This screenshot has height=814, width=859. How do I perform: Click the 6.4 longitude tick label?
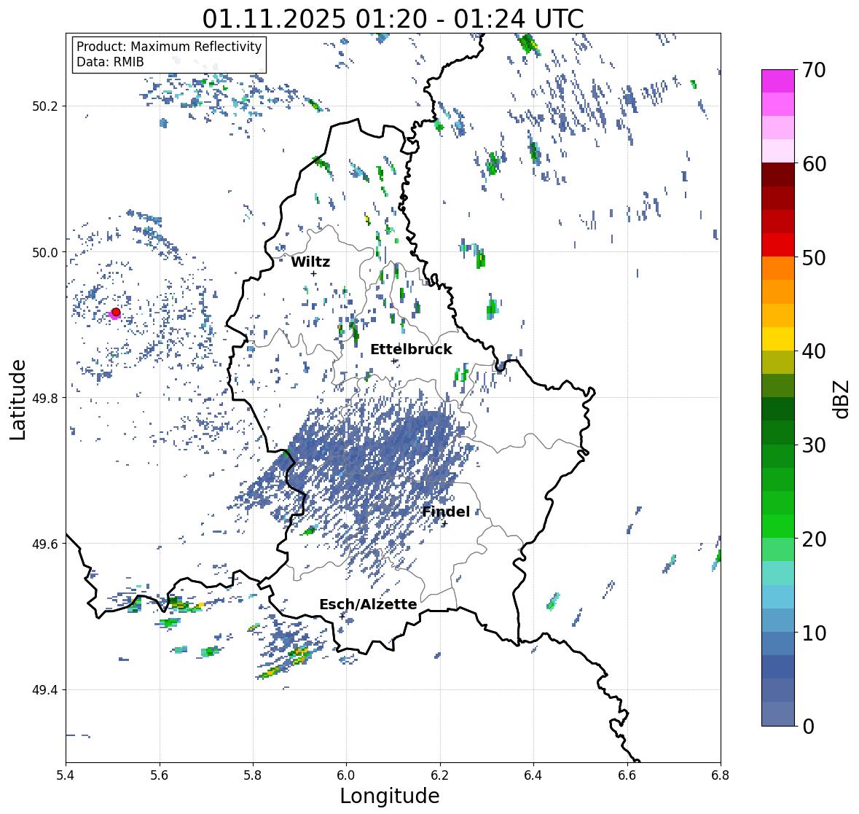click(x=533, y=775)
